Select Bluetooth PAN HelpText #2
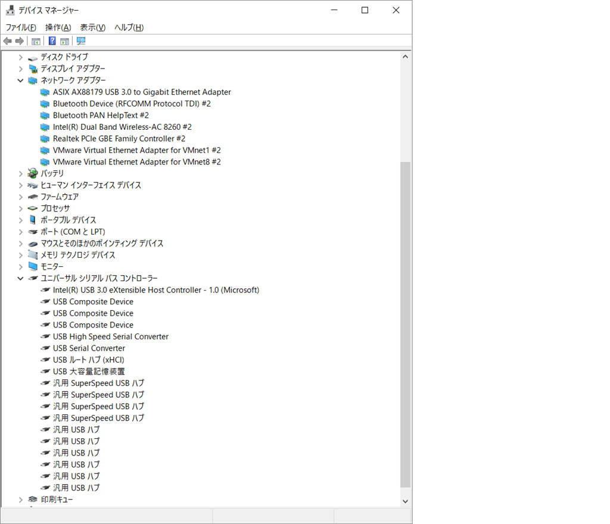 click(x=101, y=116)
